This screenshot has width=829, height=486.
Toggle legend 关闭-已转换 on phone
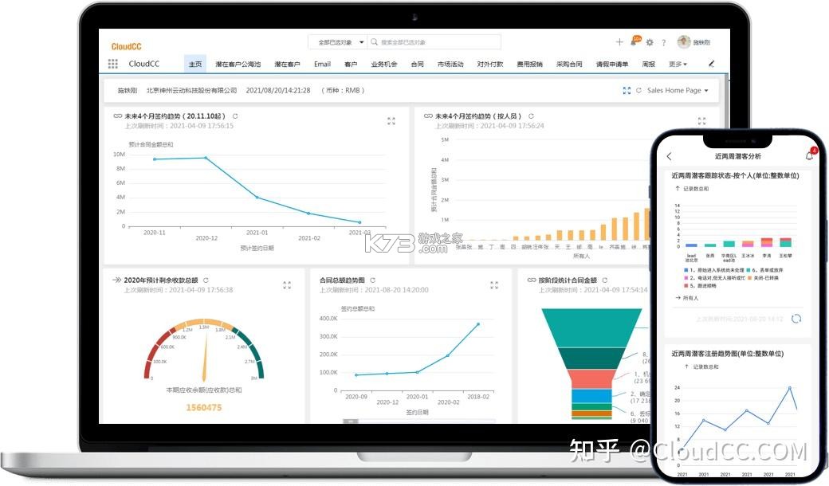(763, 277)
